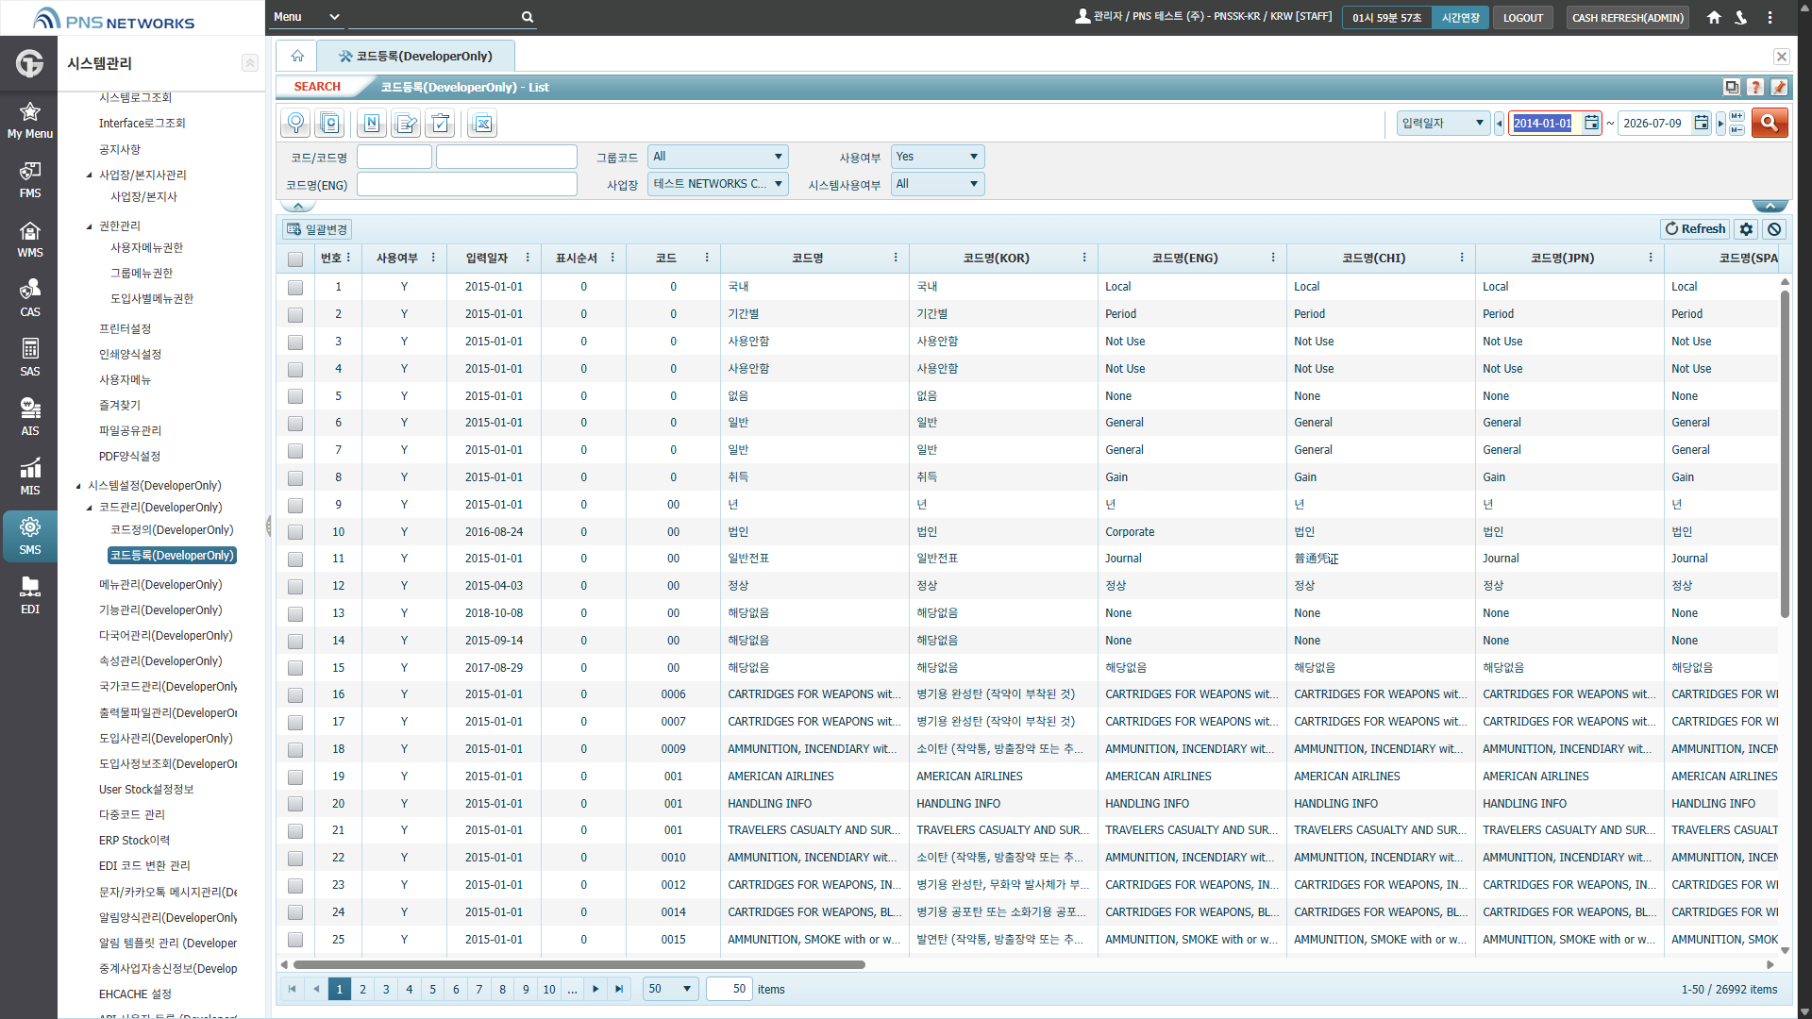Open 코드정의(DeveloperOnly) menu item
The image size is (1812, 1019).
click(172, 530)
